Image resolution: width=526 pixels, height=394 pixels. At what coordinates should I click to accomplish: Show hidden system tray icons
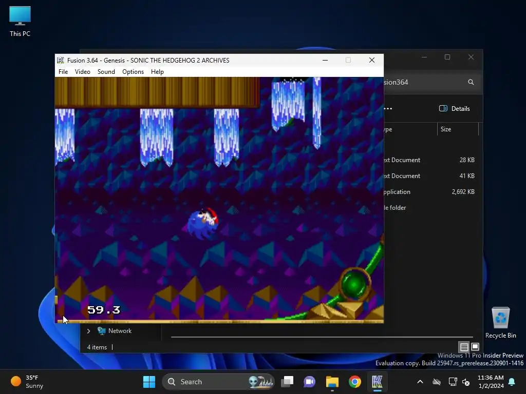coord(420,382)
